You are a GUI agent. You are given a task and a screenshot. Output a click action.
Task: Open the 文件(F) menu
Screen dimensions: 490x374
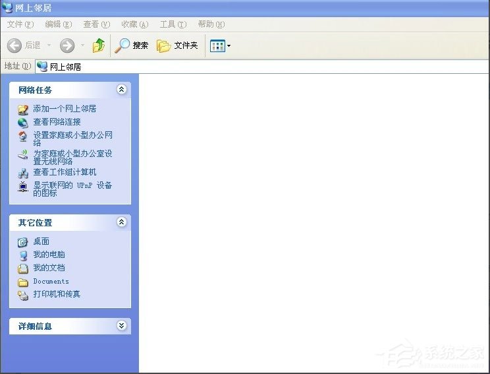pos(20,24)
